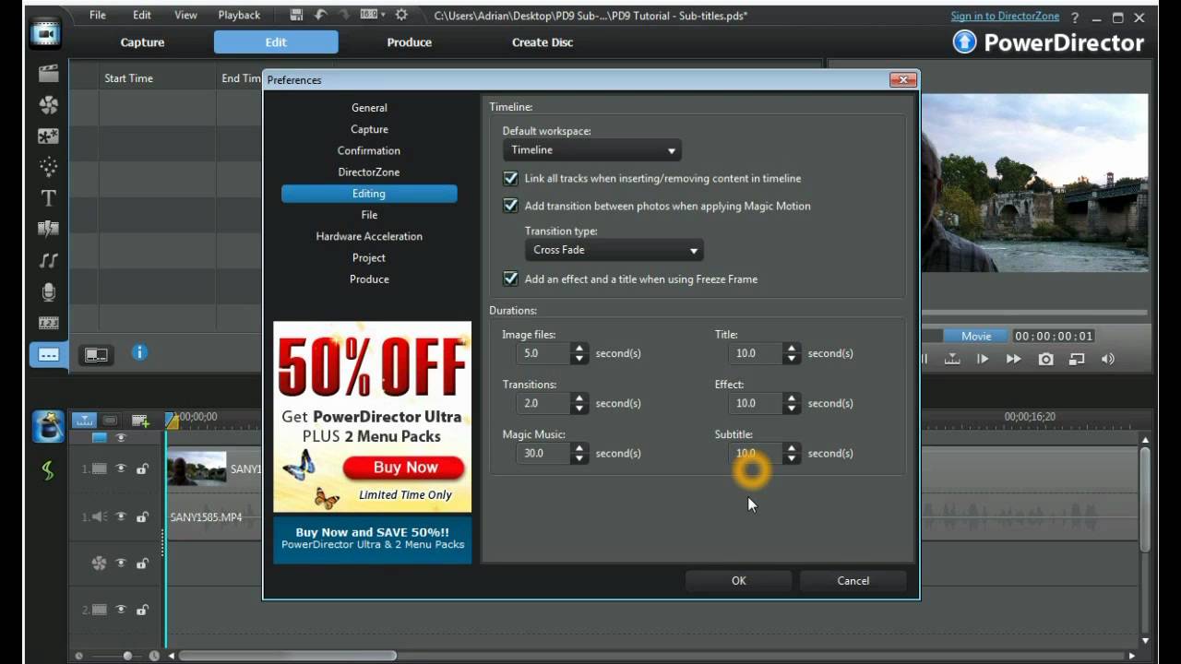Open the Voice-Over microphone room icon
Screen dimensions: 1181x664
[48, 292]
